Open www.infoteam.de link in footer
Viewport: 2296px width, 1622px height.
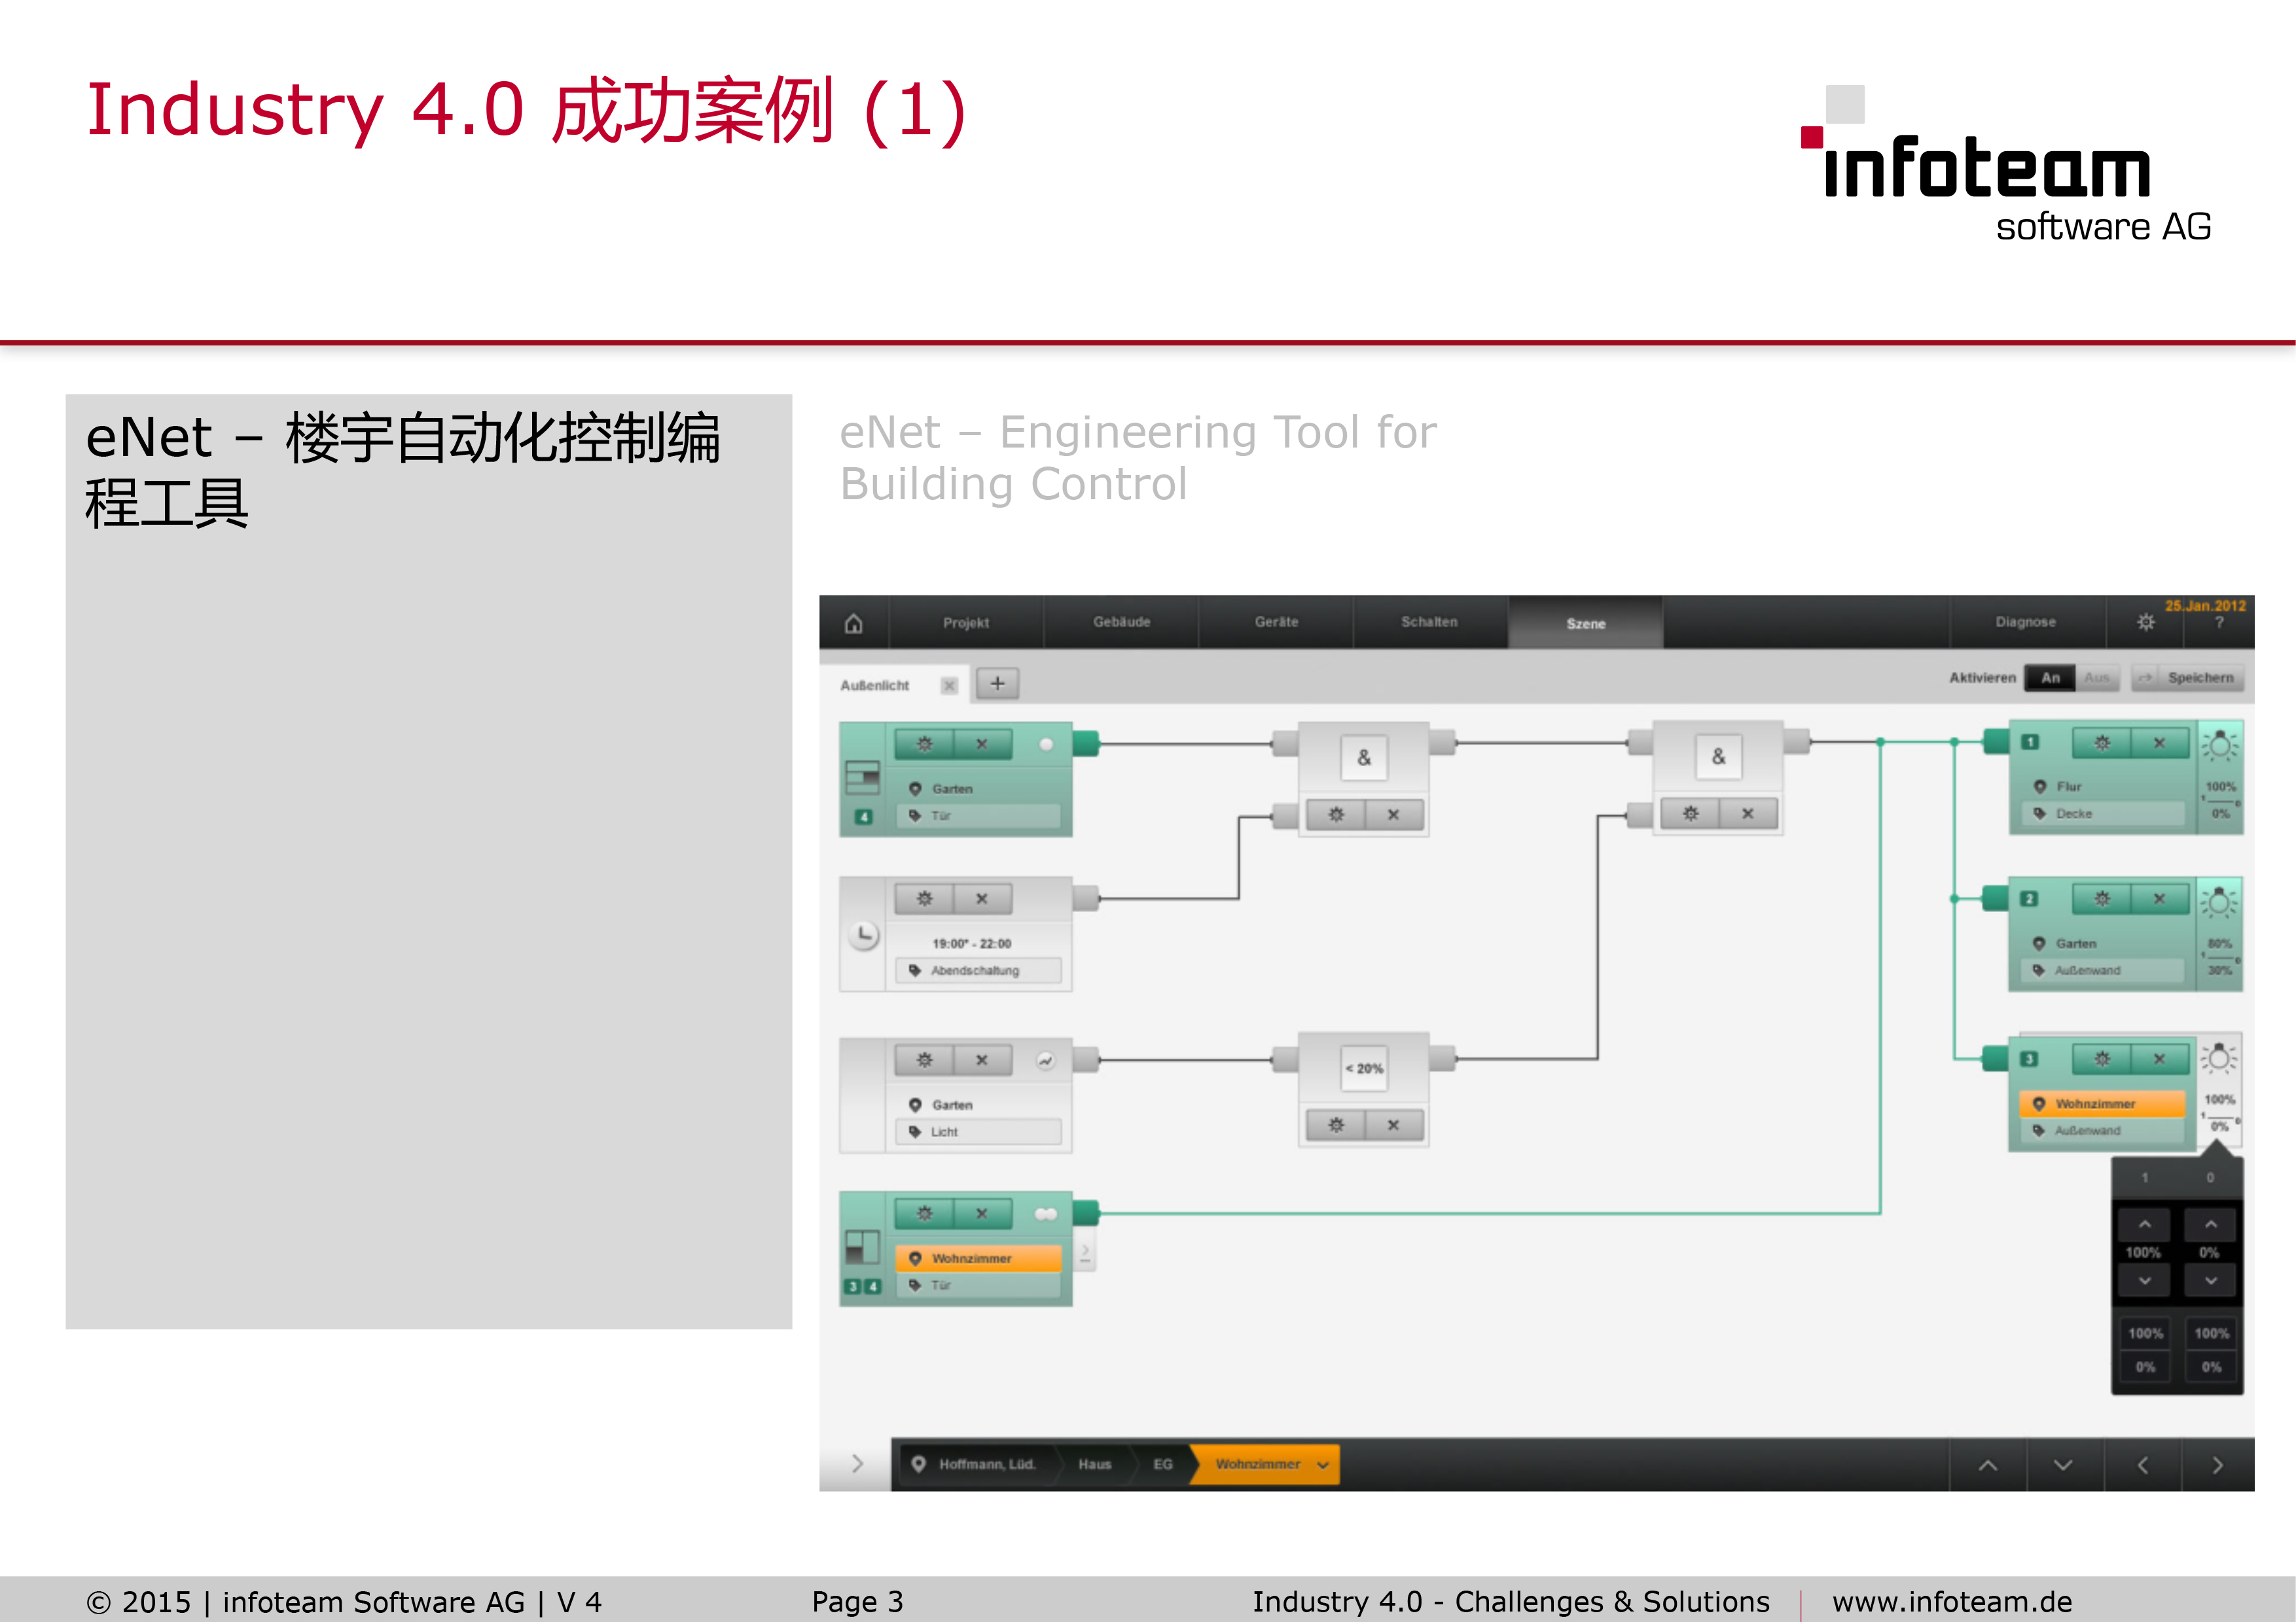pos(1951,1601)
